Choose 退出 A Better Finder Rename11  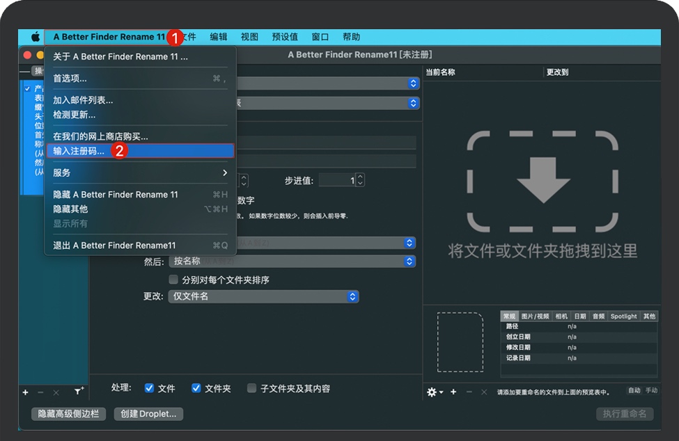coord(140,245)
